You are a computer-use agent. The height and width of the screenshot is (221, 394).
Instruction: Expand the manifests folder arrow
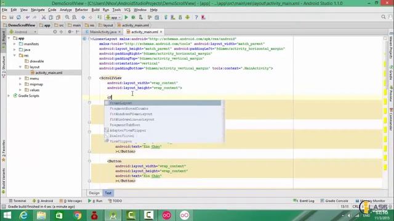coord(15,44)
